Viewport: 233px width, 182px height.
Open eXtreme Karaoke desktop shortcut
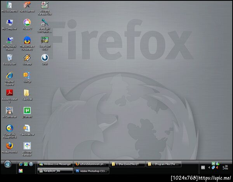click(x=27, y=149)
